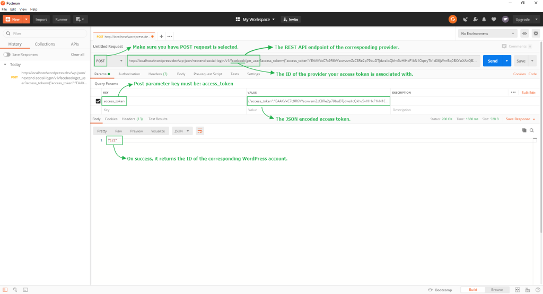Switch to the Collections tab
Viewport: 543px width, 294px height.
point(45,44)
